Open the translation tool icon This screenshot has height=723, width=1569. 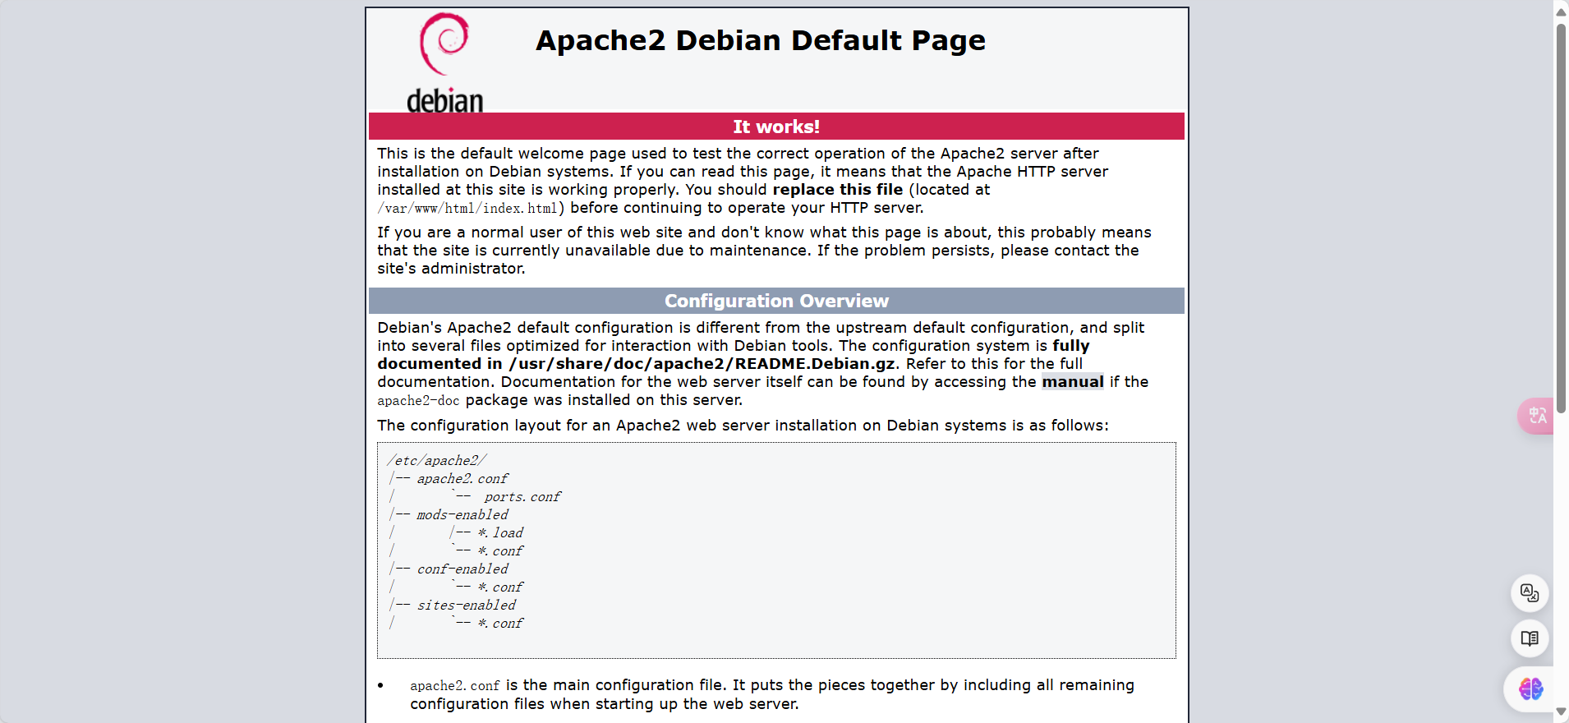pyautogui.click(x=1530, y=593)
